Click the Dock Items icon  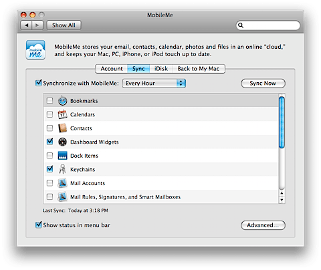(x=62, y=156)
